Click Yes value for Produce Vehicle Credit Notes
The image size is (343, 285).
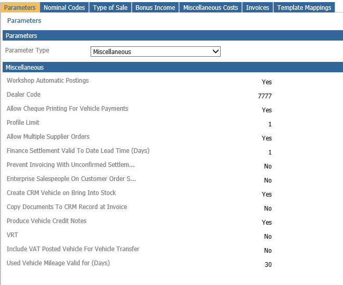(266, 222)
